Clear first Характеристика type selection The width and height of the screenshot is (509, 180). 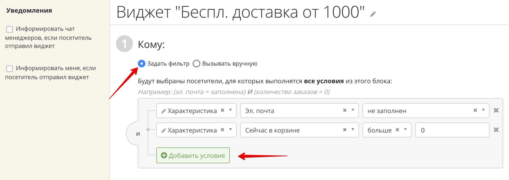click(222, 110)
